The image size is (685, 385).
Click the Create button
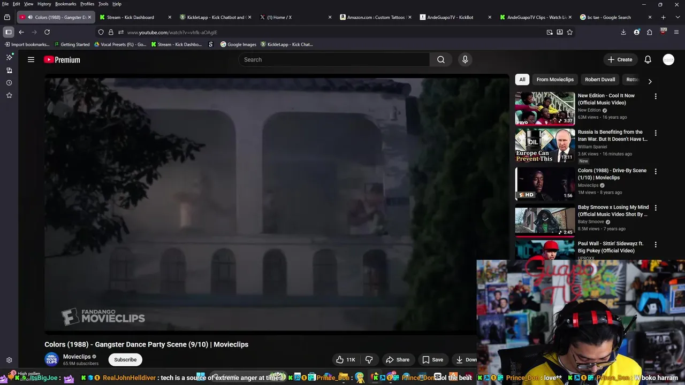[x=620, y=60]
